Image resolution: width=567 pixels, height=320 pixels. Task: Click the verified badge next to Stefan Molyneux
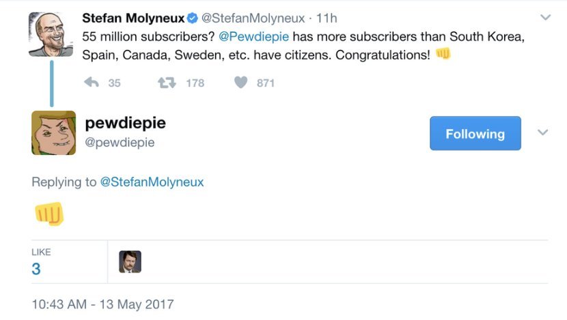193,18
